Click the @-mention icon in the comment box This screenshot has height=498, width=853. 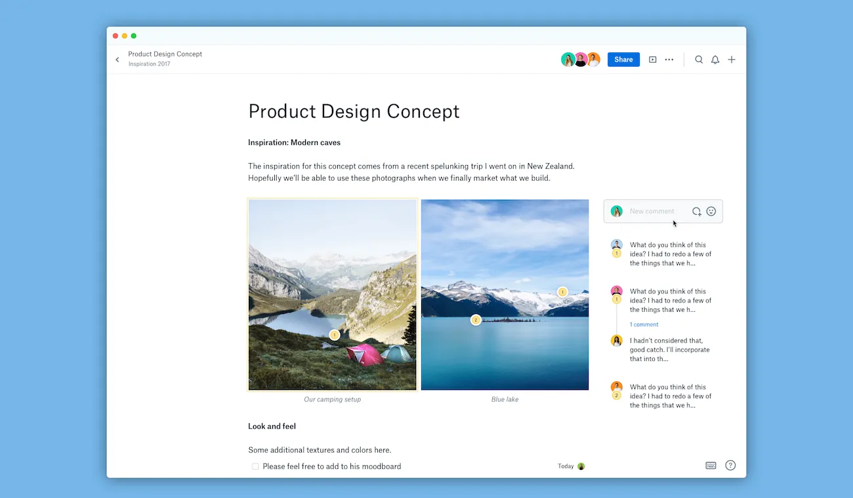[x=696, y=211]
